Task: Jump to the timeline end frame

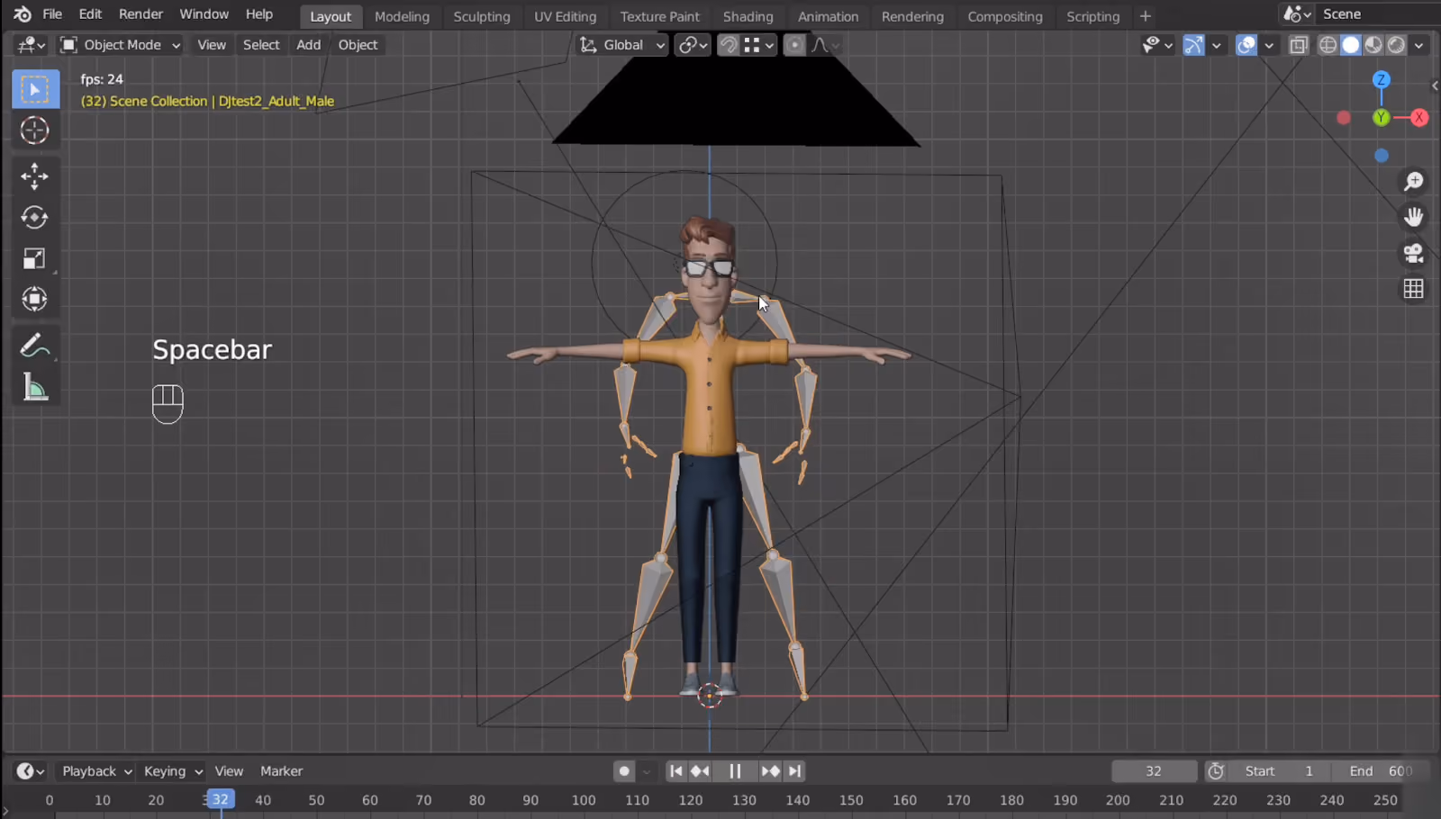Action: click(794, 771)
